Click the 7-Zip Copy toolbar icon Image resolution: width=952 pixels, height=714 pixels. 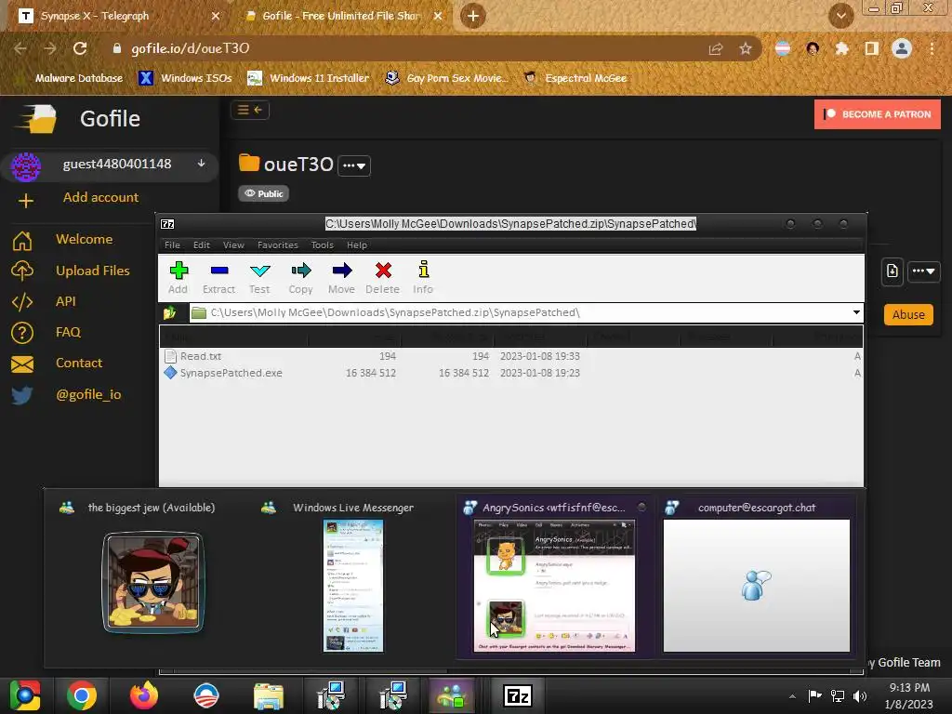(300, 277)
